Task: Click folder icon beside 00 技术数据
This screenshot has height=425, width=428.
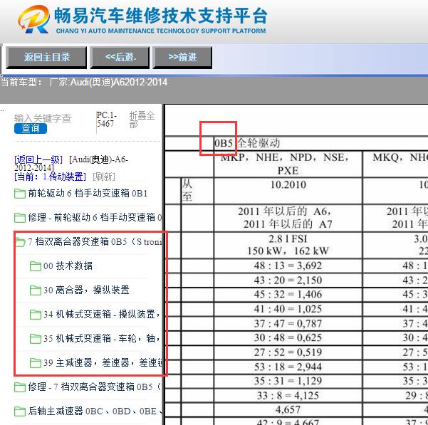Action: [x=35, y=266]
